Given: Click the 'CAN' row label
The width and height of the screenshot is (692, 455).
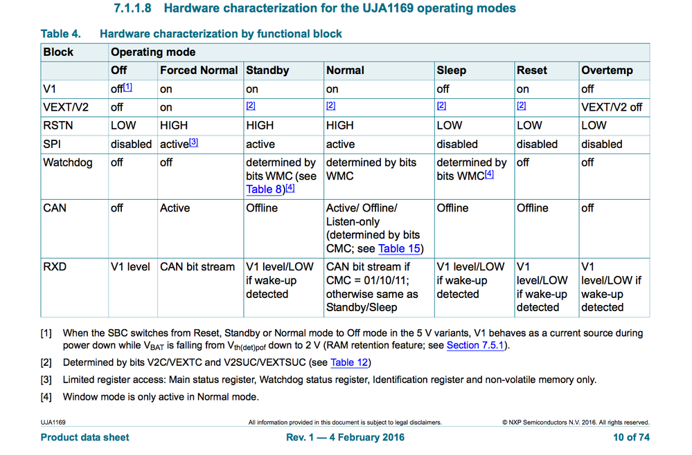Looking at the screenshot, I should click(x=55, y=208).
